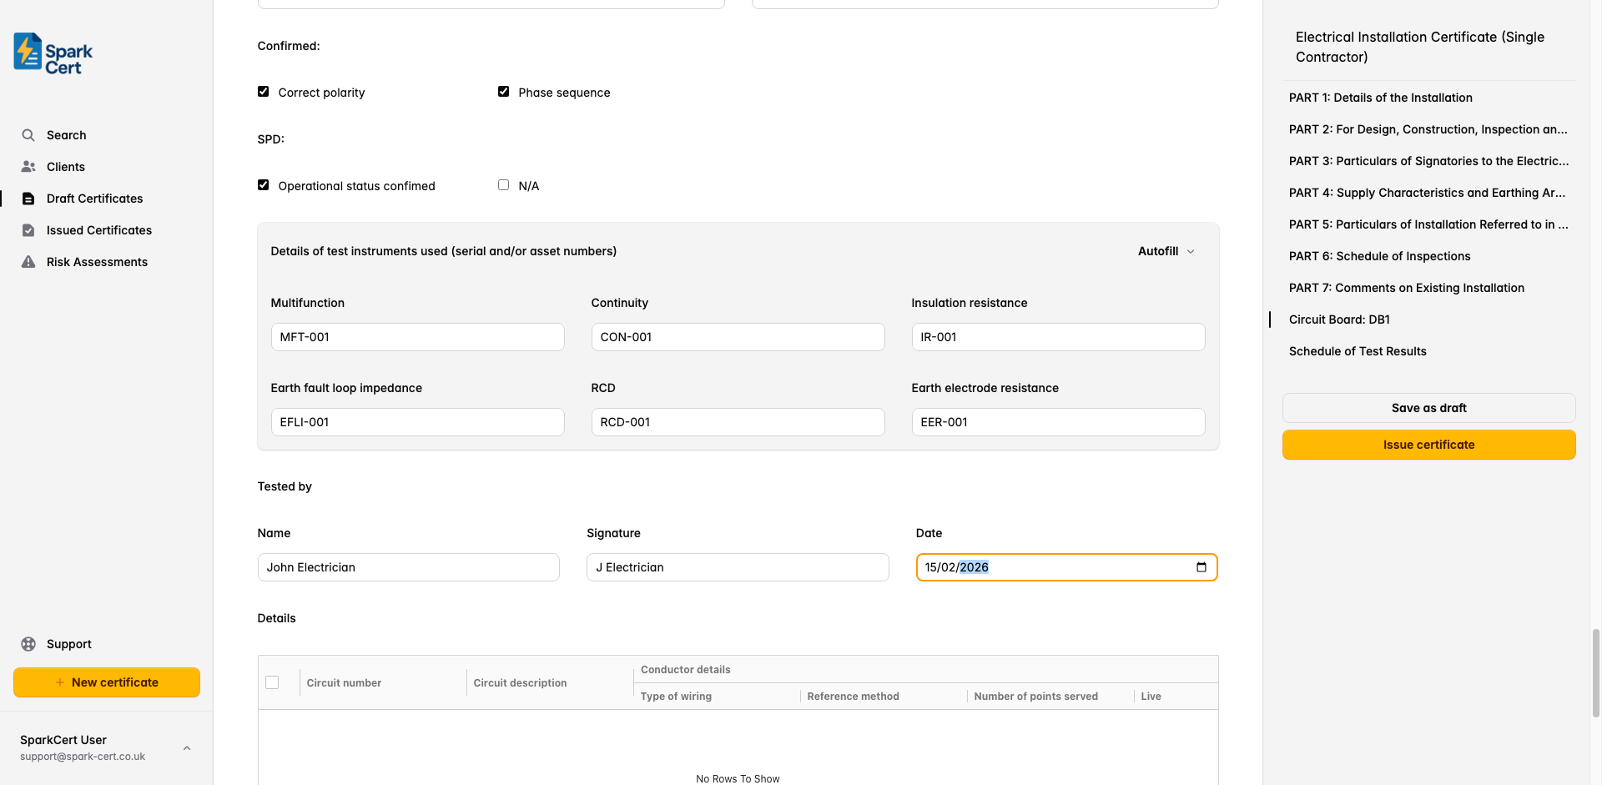This screenshot has width=1602, height=785.
Task: Uncheck the Phase sequence checkbox
Action: [x=504, y=92]
